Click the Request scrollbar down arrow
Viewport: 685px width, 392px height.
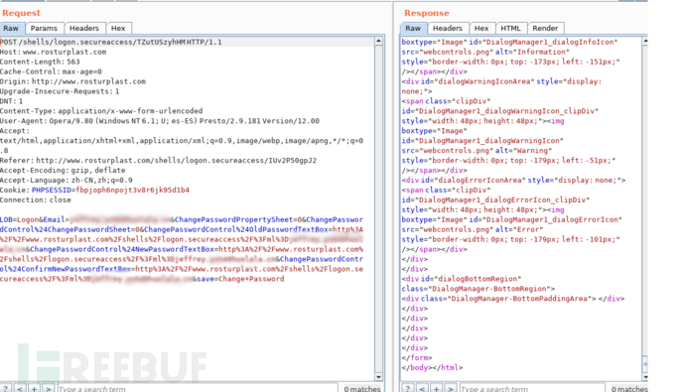[379, 377]
